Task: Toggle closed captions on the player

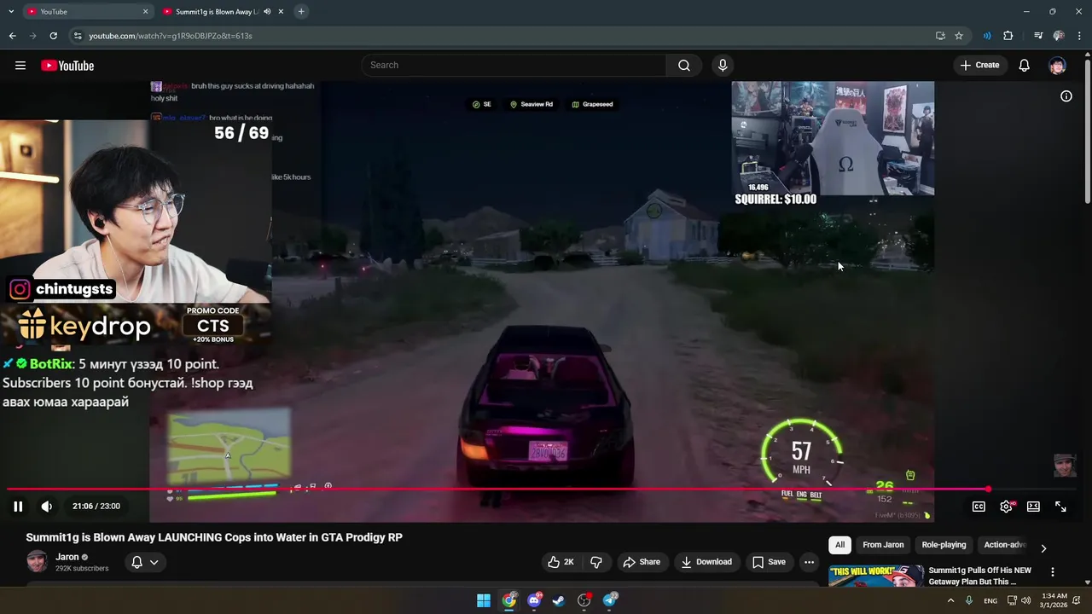Action: point(979,507)
